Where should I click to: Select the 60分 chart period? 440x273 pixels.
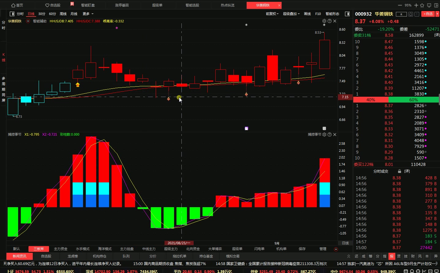click(52, 14)
